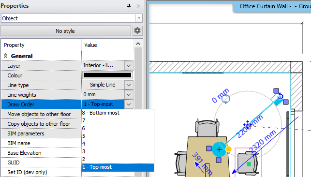311x177 pixels.
Task: Click the cyan plus move handle
Action: 219,149
